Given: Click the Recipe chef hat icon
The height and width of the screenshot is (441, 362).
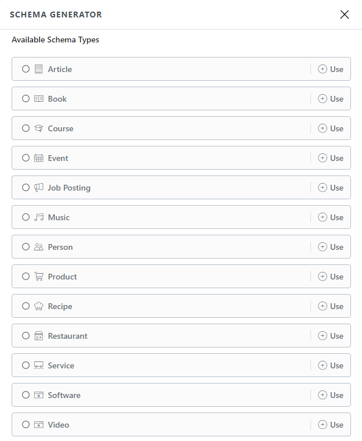Looking at the screenshot, I should pyautogui.click(x=39, y=306).
